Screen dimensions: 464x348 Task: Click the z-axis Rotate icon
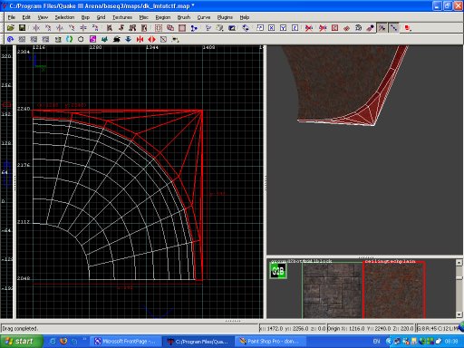point(95,28)
